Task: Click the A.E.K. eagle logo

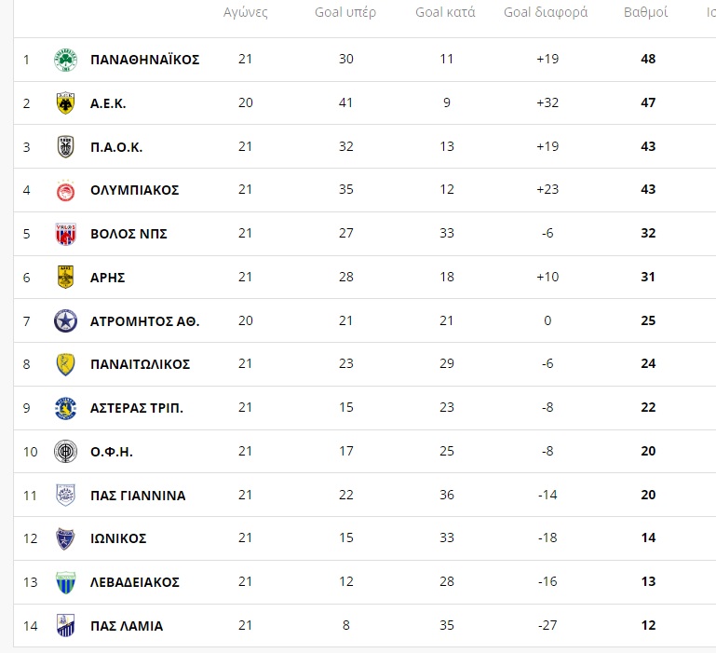Action: coord(65,103)
